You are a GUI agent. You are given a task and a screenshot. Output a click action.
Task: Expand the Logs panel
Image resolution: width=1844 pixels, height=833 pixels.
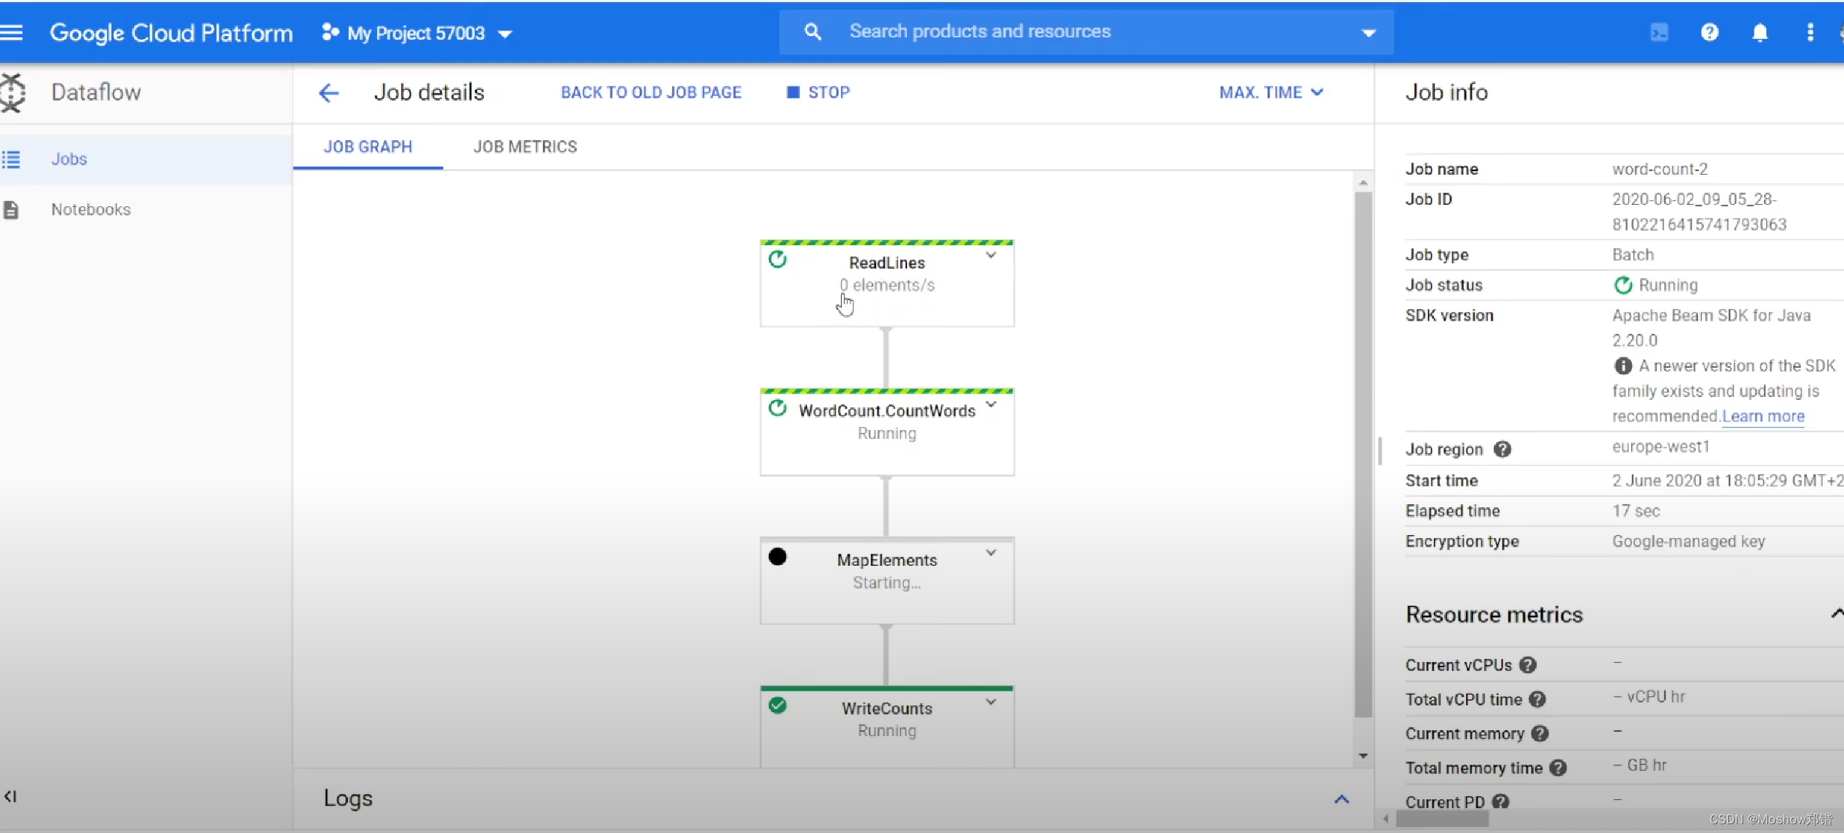tap(1341, 799)
